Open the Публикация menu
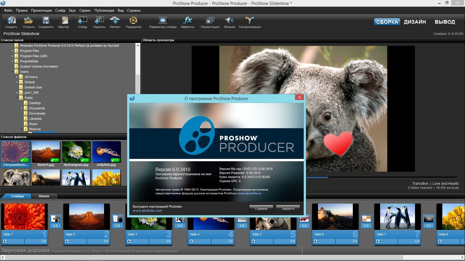Viewport: 465px width, 261px height. coord(104,10)
